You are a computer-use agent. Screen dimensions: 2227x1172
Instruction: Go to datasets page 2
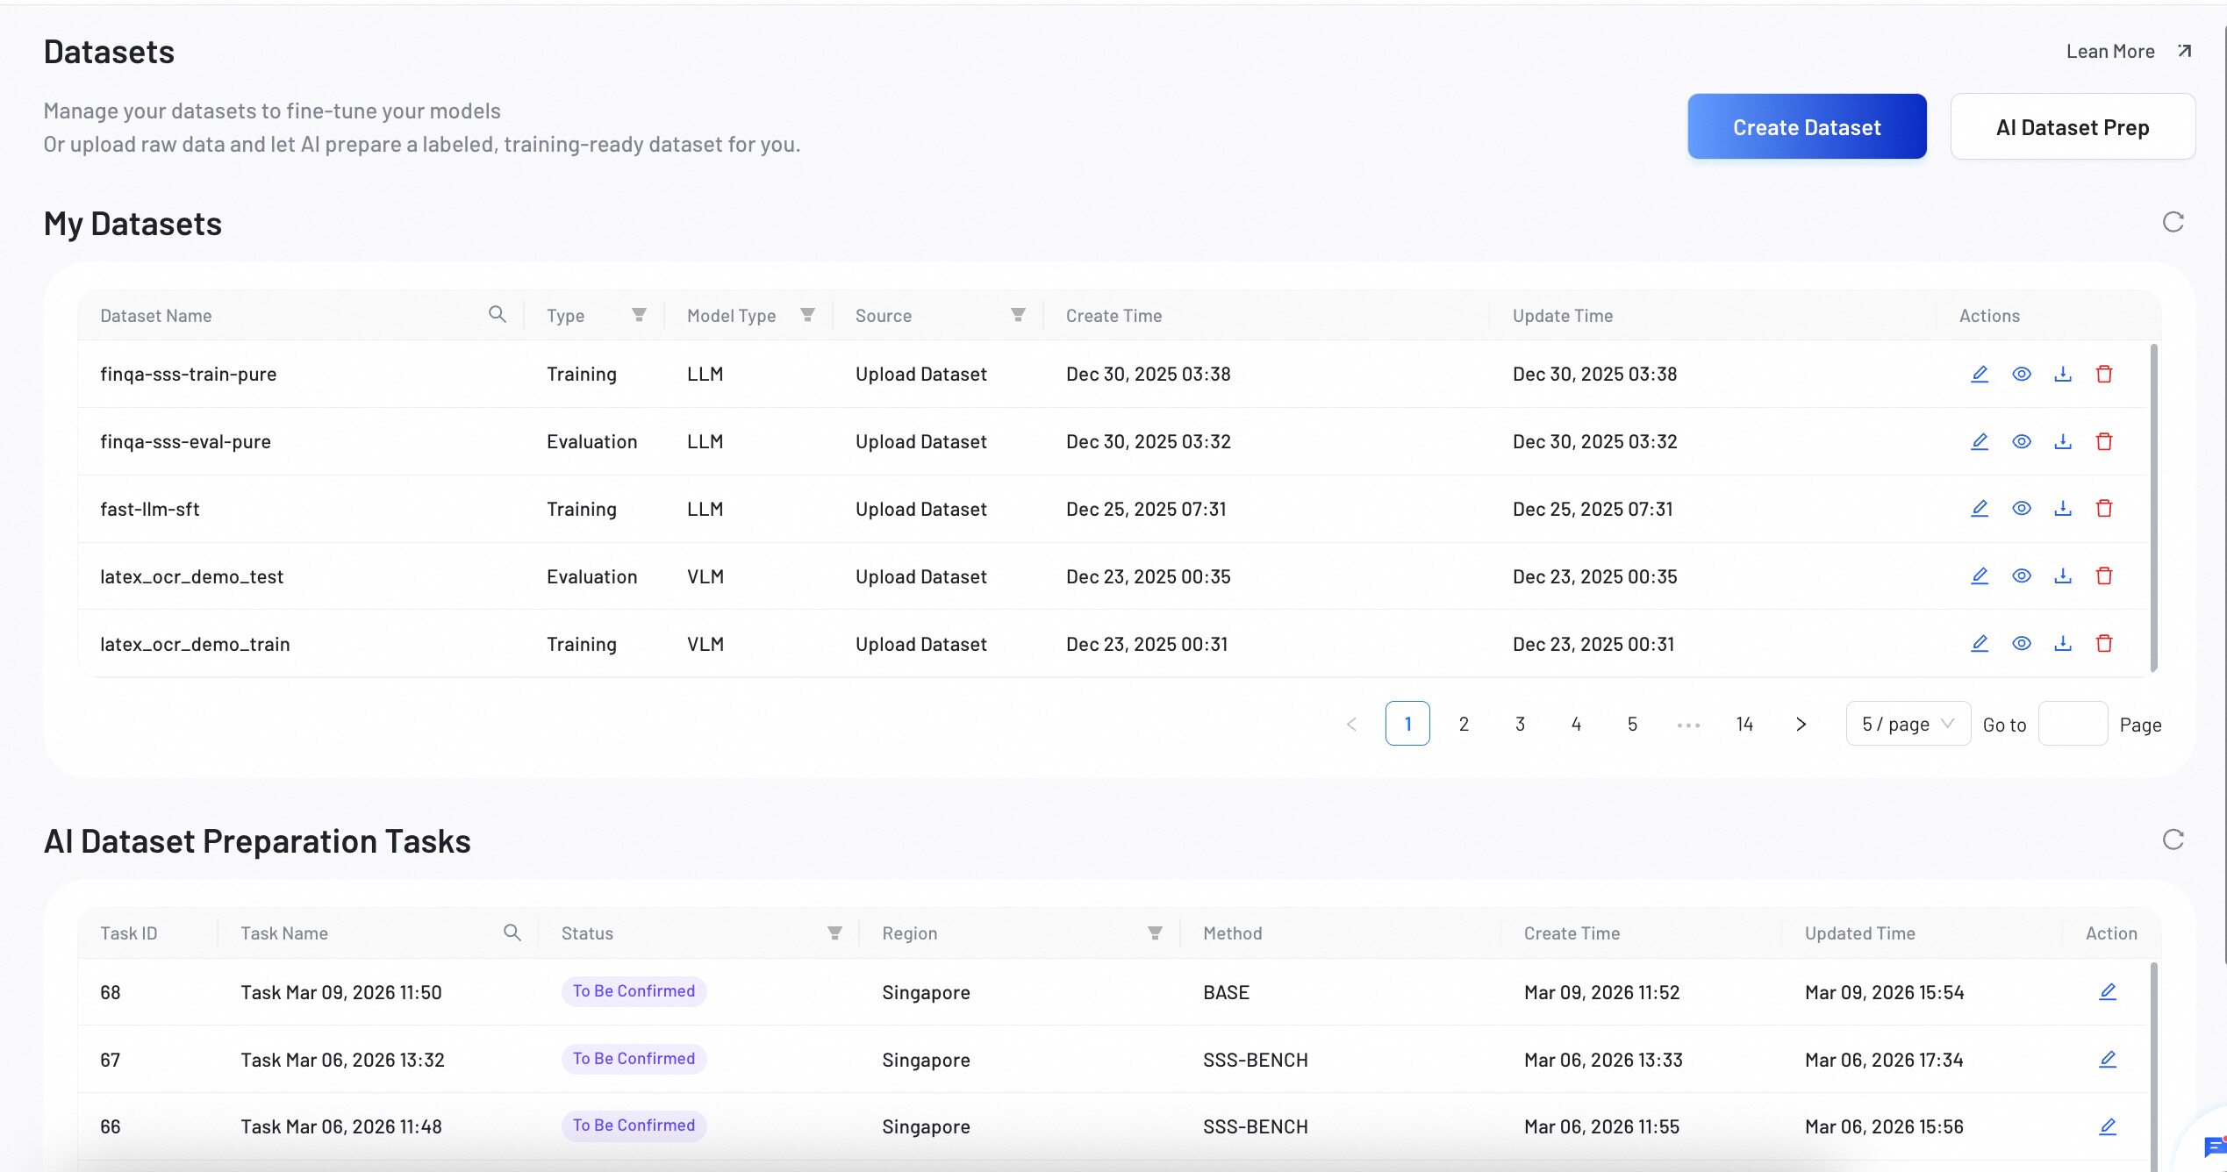[x=1464, y=724]
